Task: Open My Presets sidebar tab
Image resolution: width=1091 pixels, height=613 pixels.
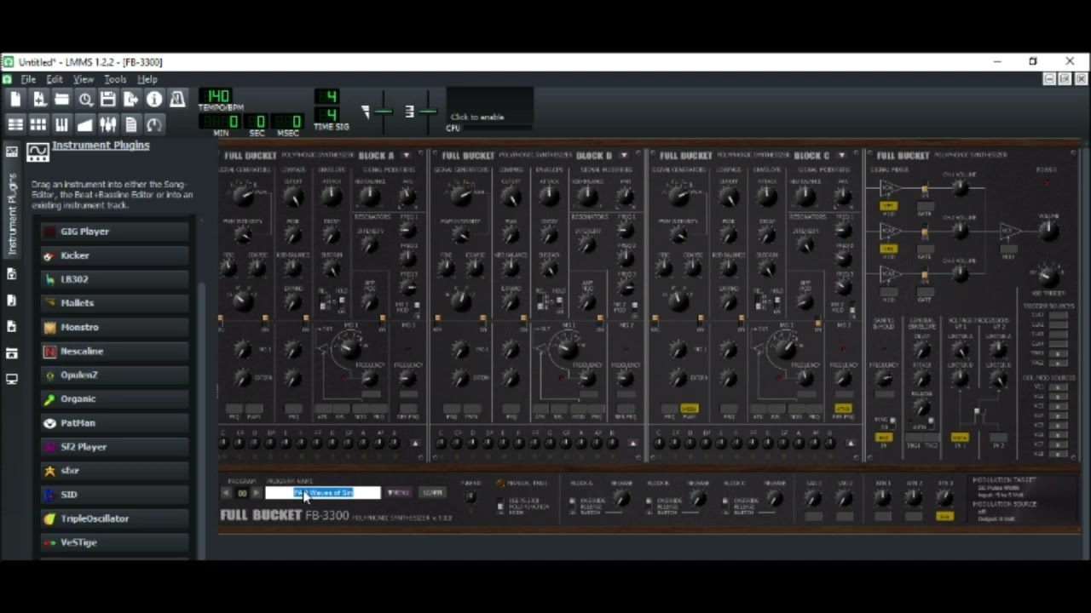Action: coord(12,327)
